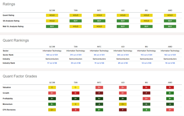Viewport: 184px width, 116px height.
Task: Click the Quant Rankings section heading
Action: [x=16, y=40]
